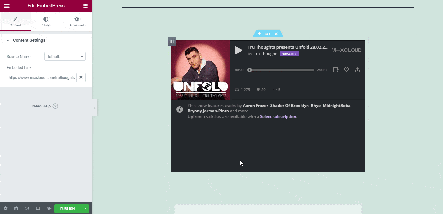Open the Tru Thoughts presents Unfold title
443x214 pixels.
coord(288,47)
